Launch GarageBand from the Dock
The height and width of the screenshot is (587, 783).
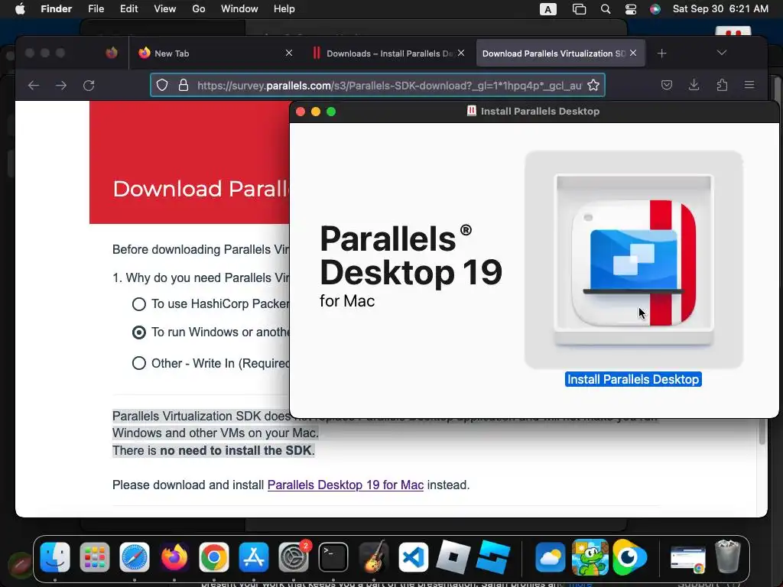tap(373, 556)
